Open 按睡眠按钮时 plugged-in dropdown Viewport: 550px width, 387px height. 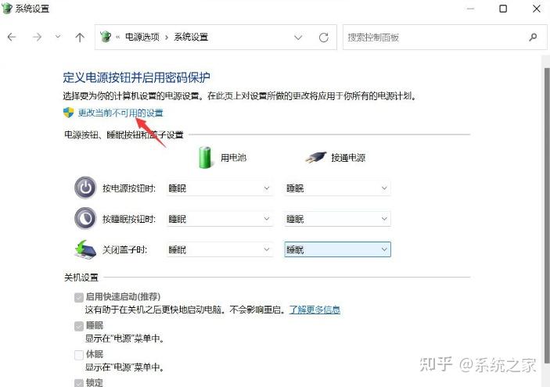[x=337, y=219]
